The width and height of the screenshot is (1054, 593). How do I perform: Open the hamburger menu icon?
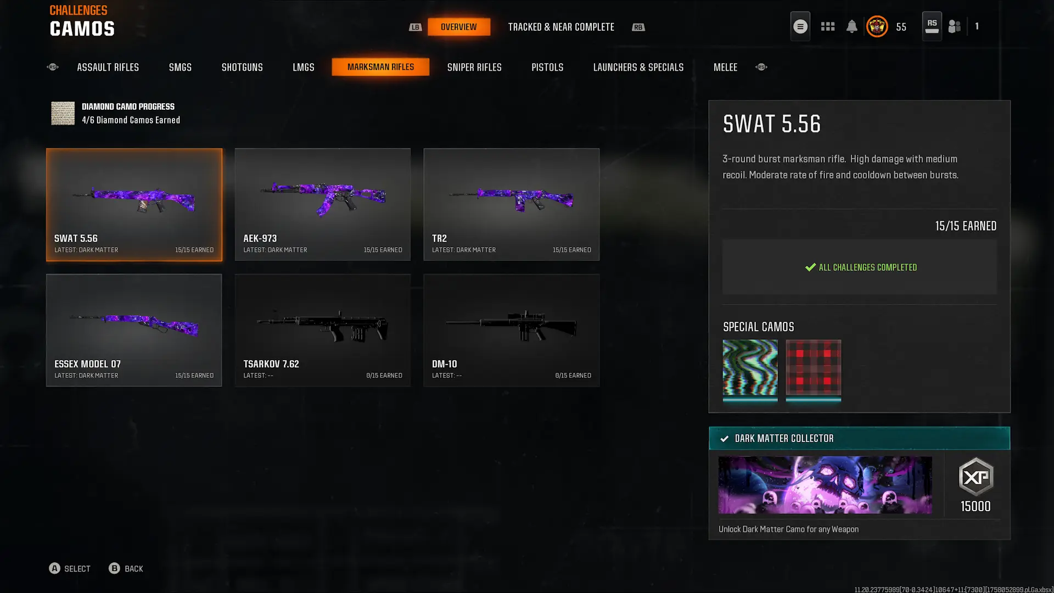(x=800, y=26)
